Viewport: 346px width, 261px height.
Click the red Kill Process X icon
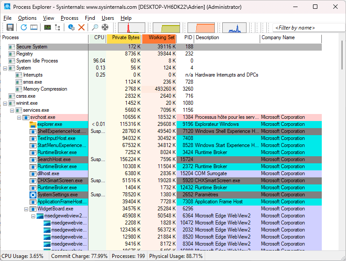pyautogui.click(x=81, y=27)
